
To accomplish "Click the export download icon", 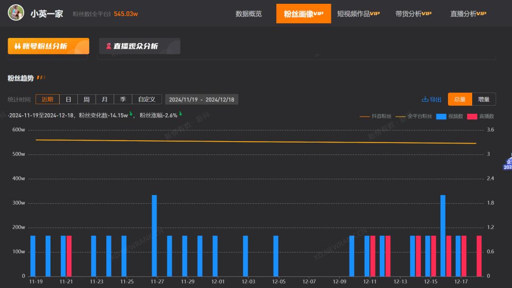I will pyautogui.click(x=425, y=99).
